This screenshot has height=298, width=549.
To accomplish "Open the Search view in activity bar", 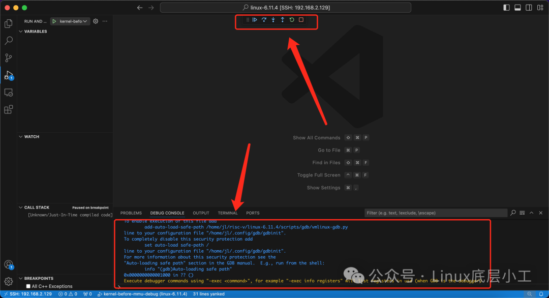I will coord(9,41).
